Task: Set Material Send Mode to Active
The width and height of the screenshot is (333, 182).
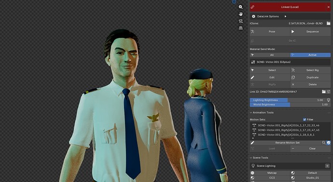Action: [x=310, y=55]
